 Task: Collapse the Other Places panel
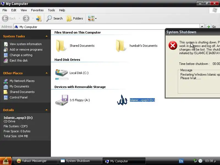(x=46, y=73)
